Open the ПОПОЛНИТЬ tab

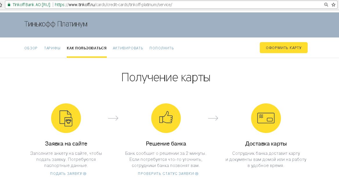coord(162,48)
